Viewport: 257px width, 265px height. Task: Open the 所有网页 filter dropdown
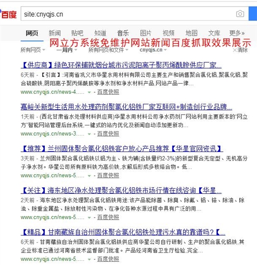(x=33, y=50)
